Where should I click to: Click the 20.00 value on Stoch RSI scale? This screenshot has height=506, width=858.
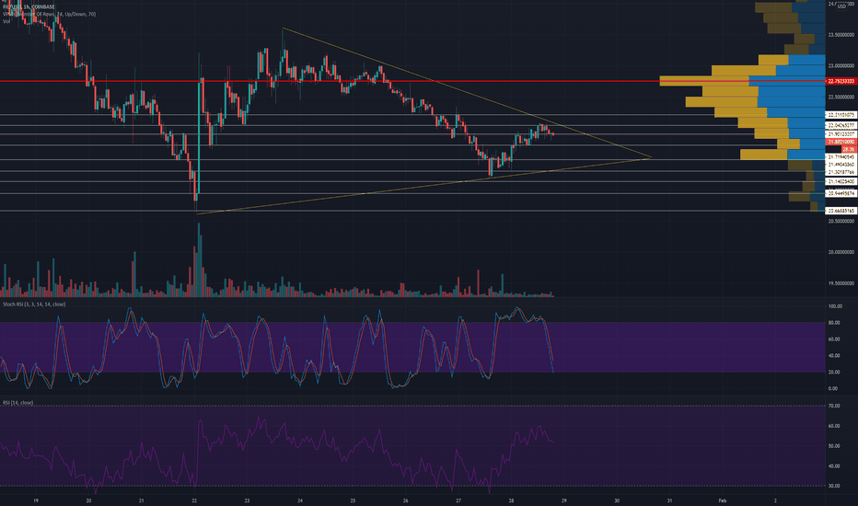point(833,372)
